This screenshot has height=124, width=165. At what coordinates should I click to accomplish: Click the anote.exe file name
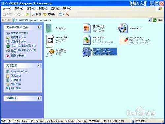135,37
